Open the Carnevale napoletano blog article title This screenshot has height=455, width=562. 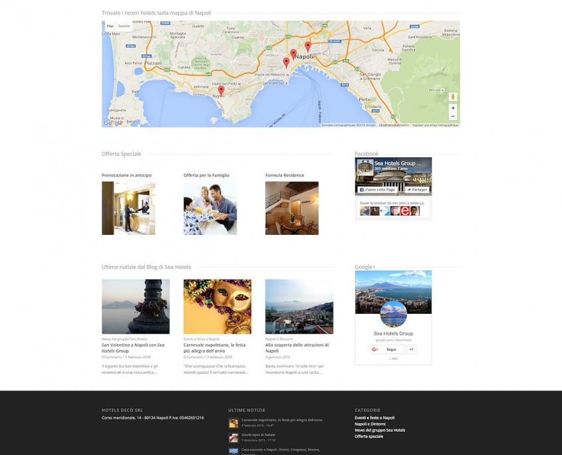tap(214, 348)
